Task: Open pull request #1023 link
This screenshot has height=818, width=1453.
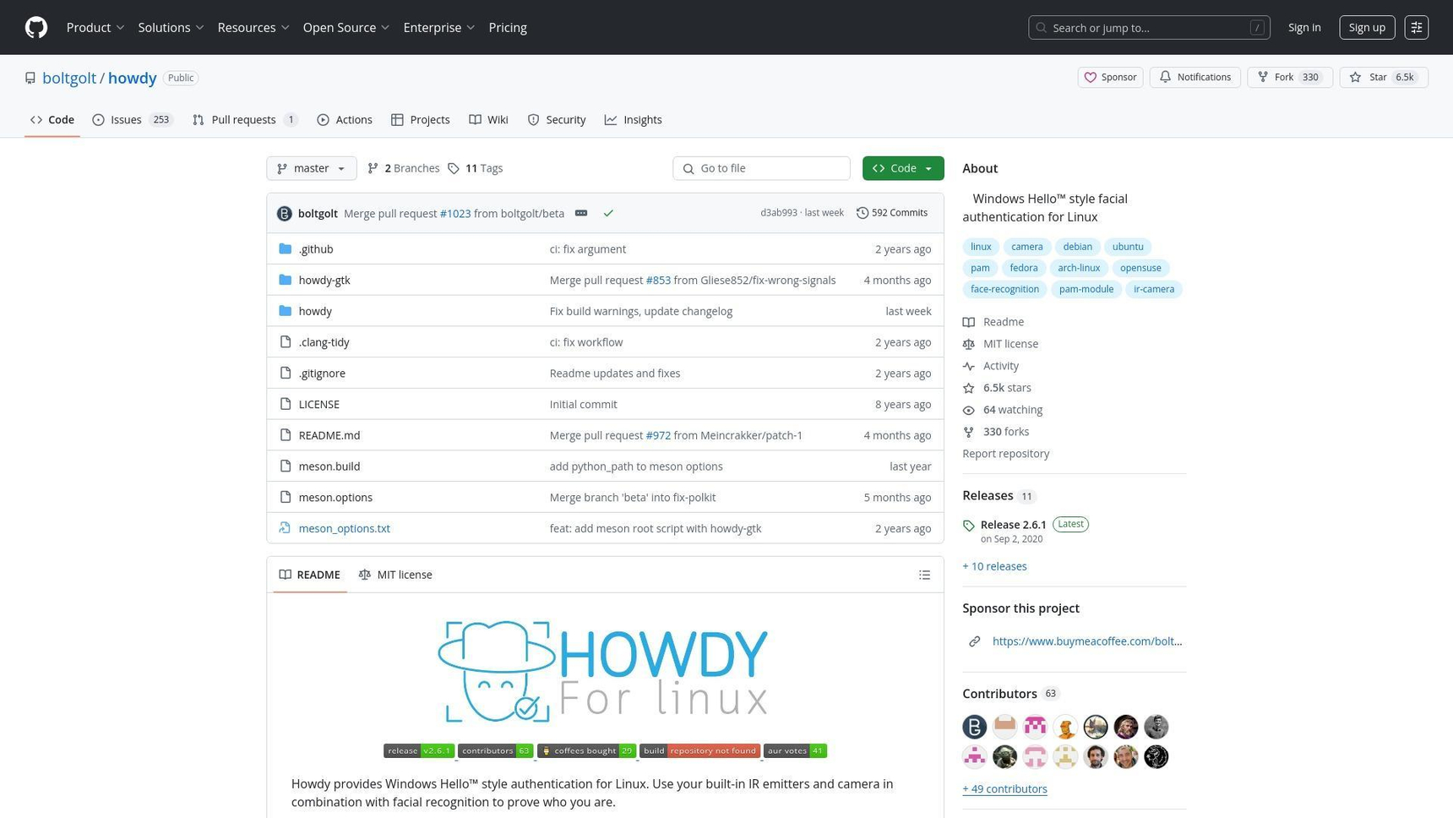Action: point(455,214)
